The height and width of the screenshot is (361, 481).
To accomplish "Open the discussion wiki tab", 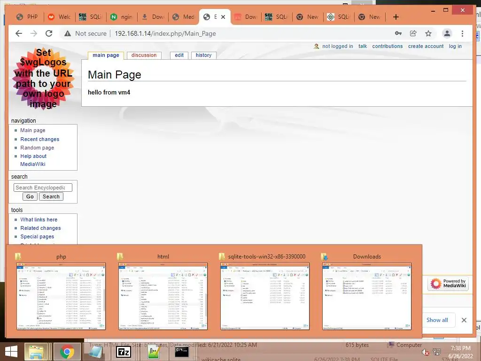I will coord(144,55).
